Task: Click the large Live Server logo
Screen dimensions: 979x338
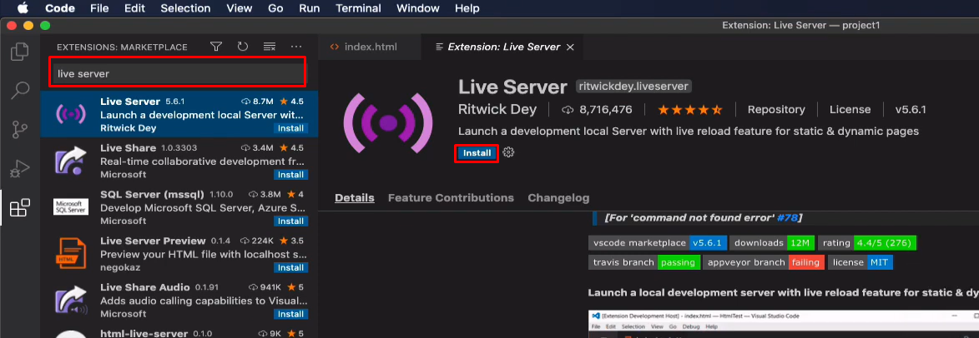Action: (x=388, y=122)
